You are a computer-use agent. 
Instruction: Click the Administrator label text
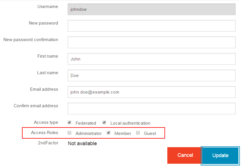point(89,133)
